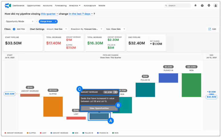Toggle Slipped series in legend
The width and height of the screenshot is (221, 137).
(31, 133)
